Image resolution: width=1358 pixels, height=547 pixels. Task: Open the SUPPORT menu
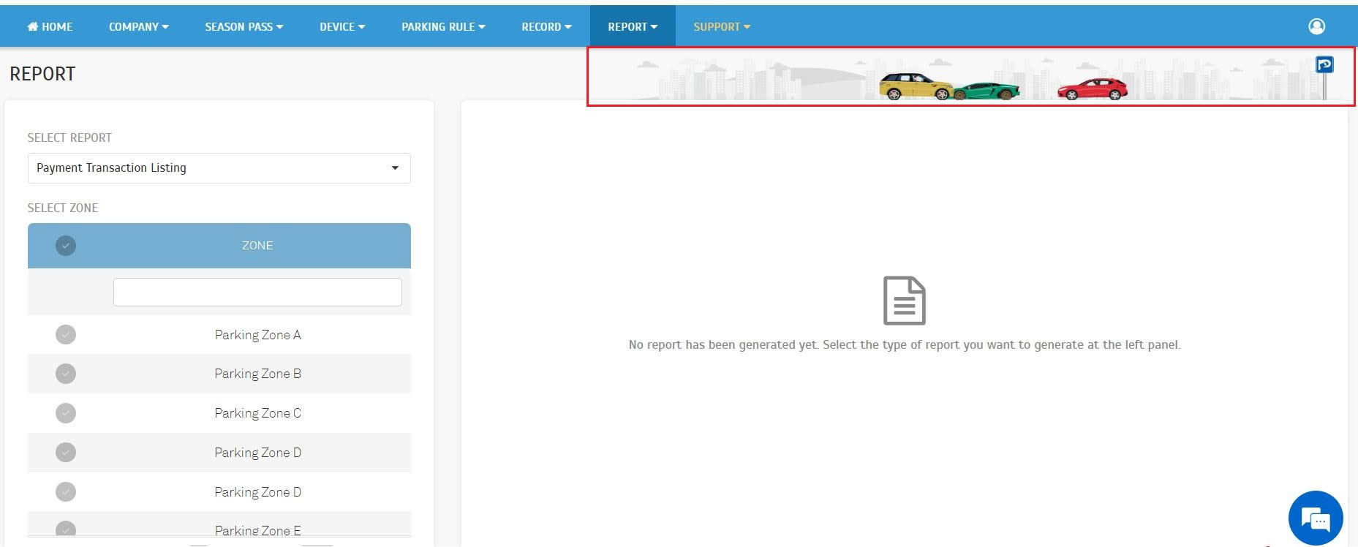[722, 27]
